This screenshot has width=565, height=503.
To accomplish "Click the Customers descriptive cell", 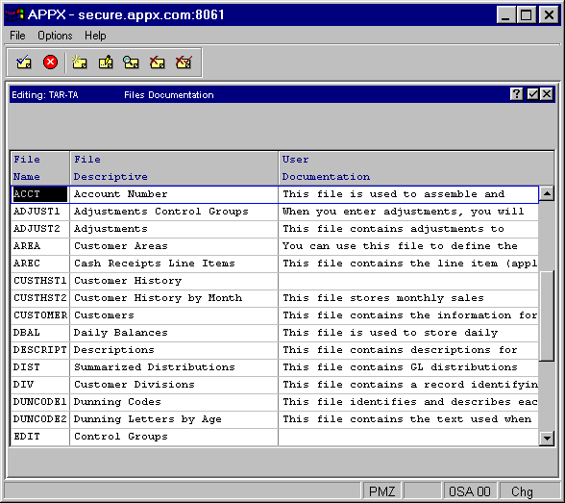I will [x=174, y=315].
